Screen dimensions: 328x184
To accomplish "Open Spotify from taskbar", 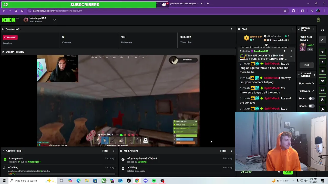I will point(154,181).
